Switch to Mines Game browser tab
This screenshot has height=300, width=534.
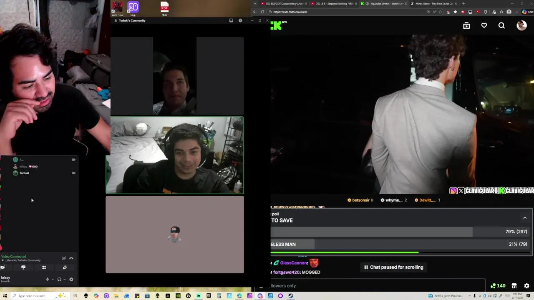tap(434, 4)
